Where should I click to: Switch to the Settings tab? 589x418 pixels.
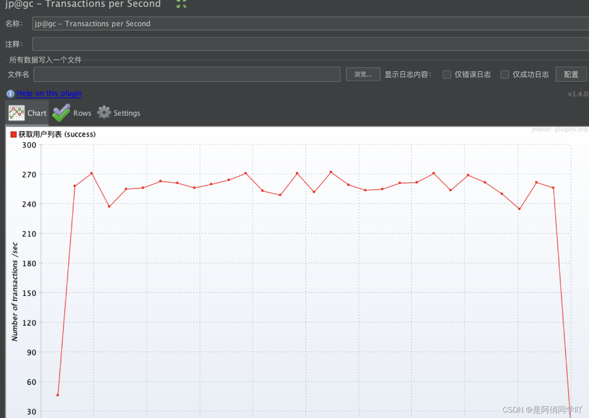pos(119,113)
